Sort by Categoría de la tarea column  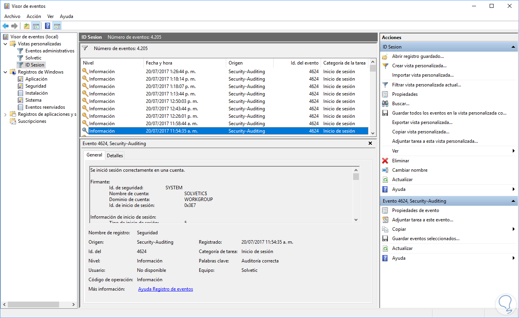[x=344, y=63]
